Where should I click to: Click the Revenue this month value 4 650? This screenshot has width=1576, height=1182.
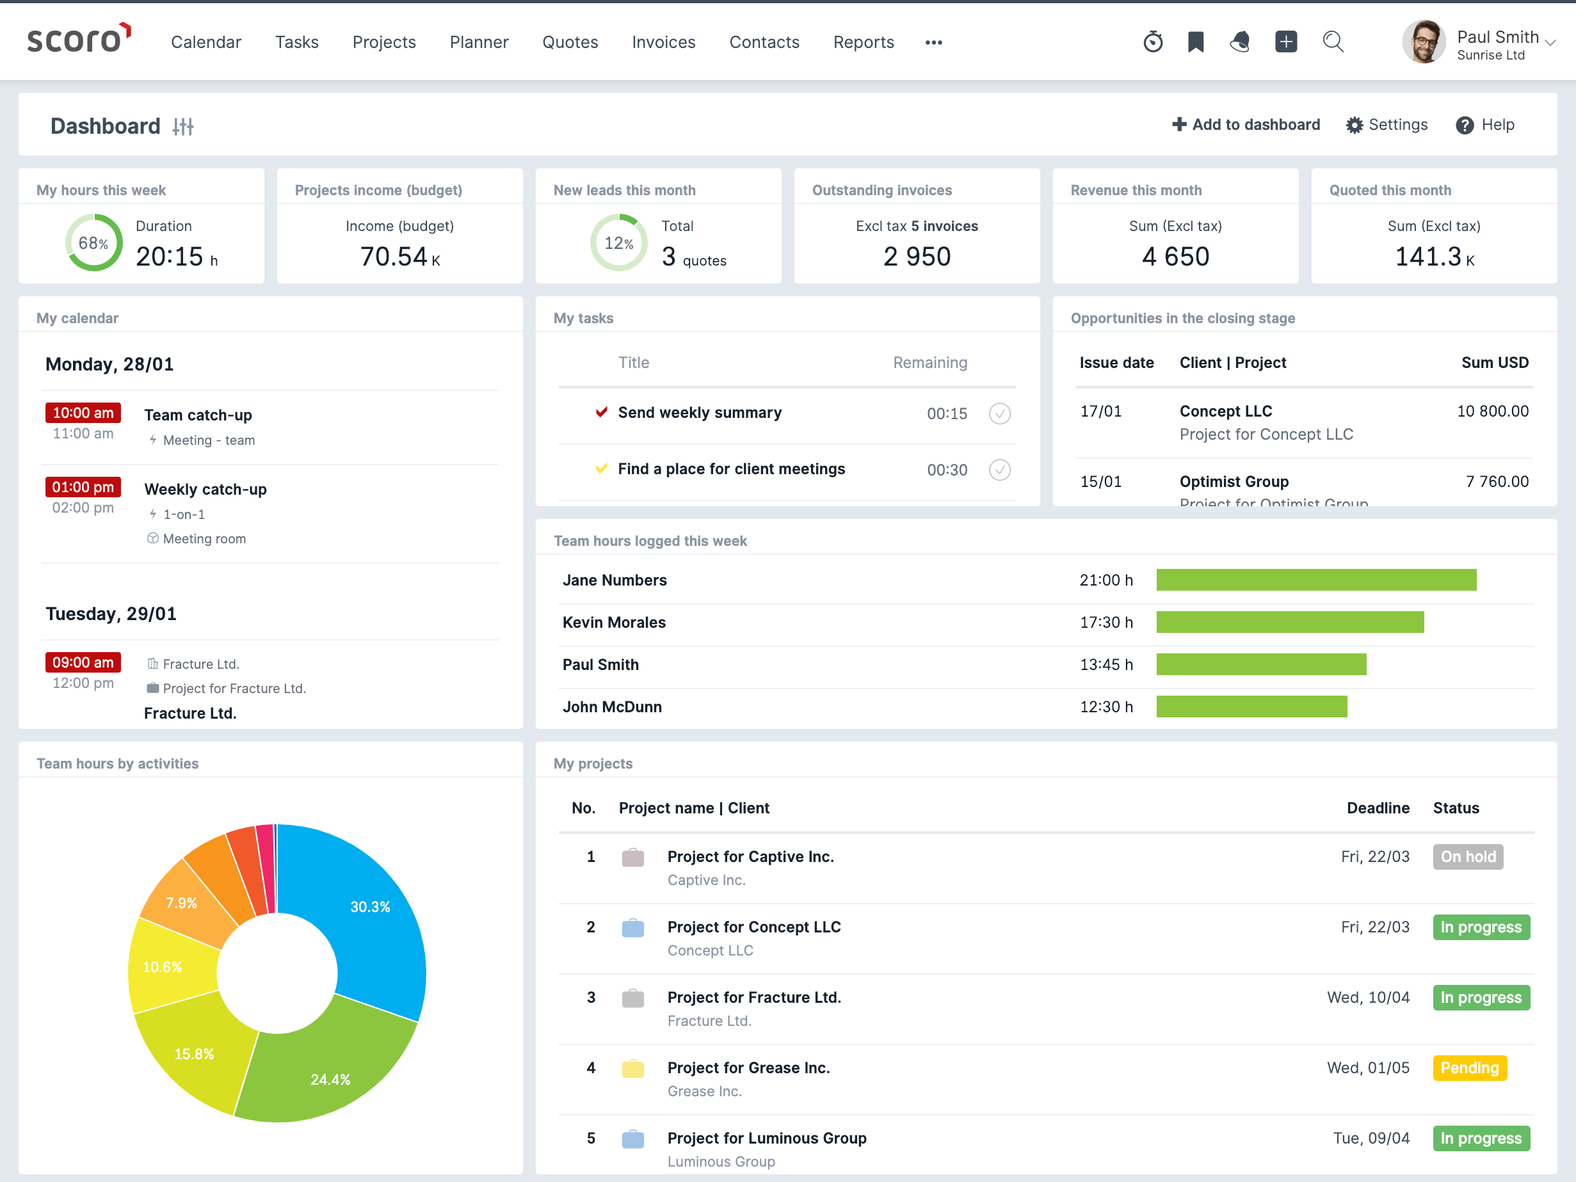pos(1175,257)
